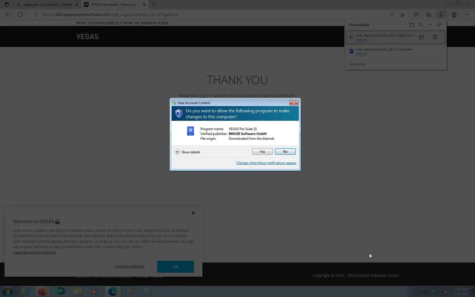Open file link for trial_vegasprosuite21_dlm_47zge9.exe
Screen dimensions: 475x297
(362, 54)
